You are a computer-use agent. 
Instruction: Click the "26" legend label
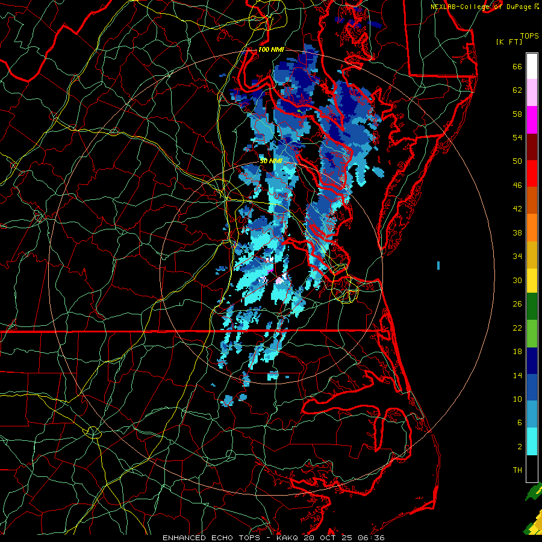[517, 304]
